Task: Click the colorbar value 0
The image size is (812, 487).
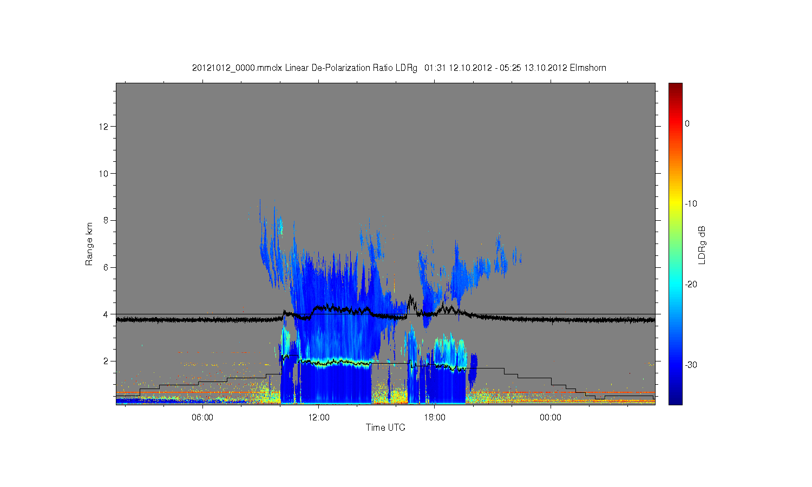Action: [687, 123]
